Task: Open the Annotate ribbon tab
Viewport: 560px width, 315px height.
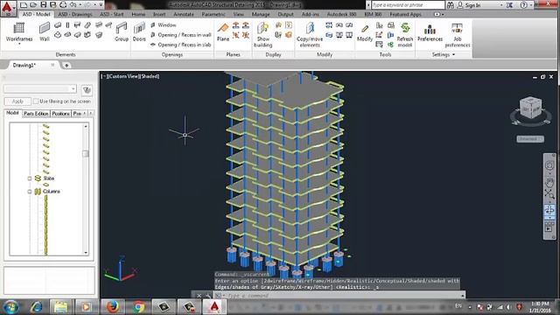Action: pyautogui.click(x=184, y=14)
